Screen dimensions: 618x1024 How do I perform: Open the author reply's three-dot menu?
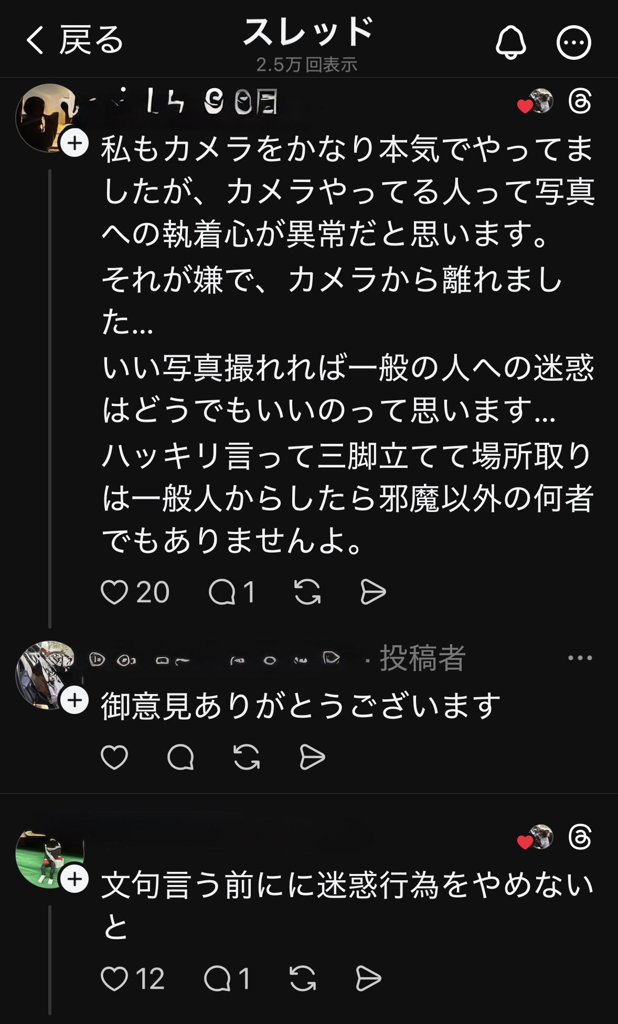click(580, 658)
